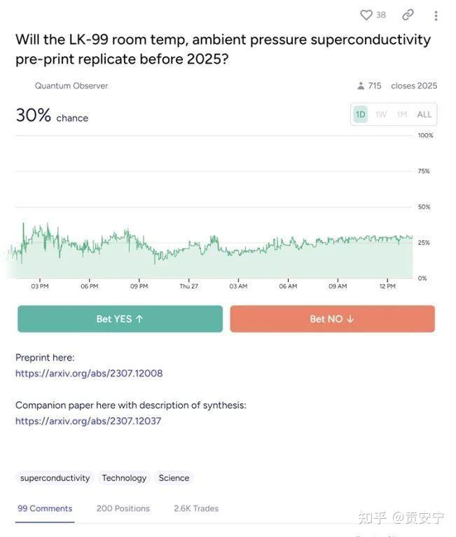Open the 200 Positions tab

123,508
